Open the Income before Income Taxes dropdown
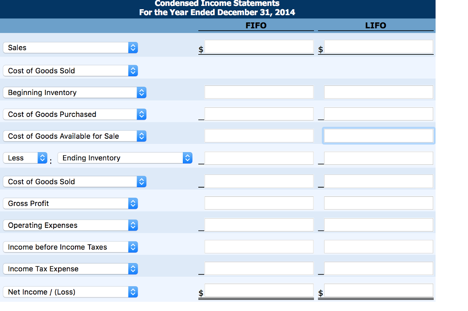Viewport: 468px width, 311px height. pyautogui.click(x=70, y=247)
